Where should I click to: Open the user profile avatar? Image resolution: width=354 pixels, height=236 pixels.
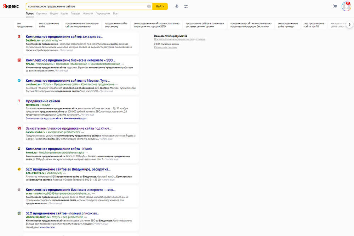(346, 6)
